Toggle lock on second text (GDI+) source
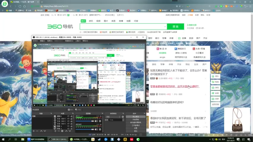Viewport: 253px width, 142px height. [71, 121]
